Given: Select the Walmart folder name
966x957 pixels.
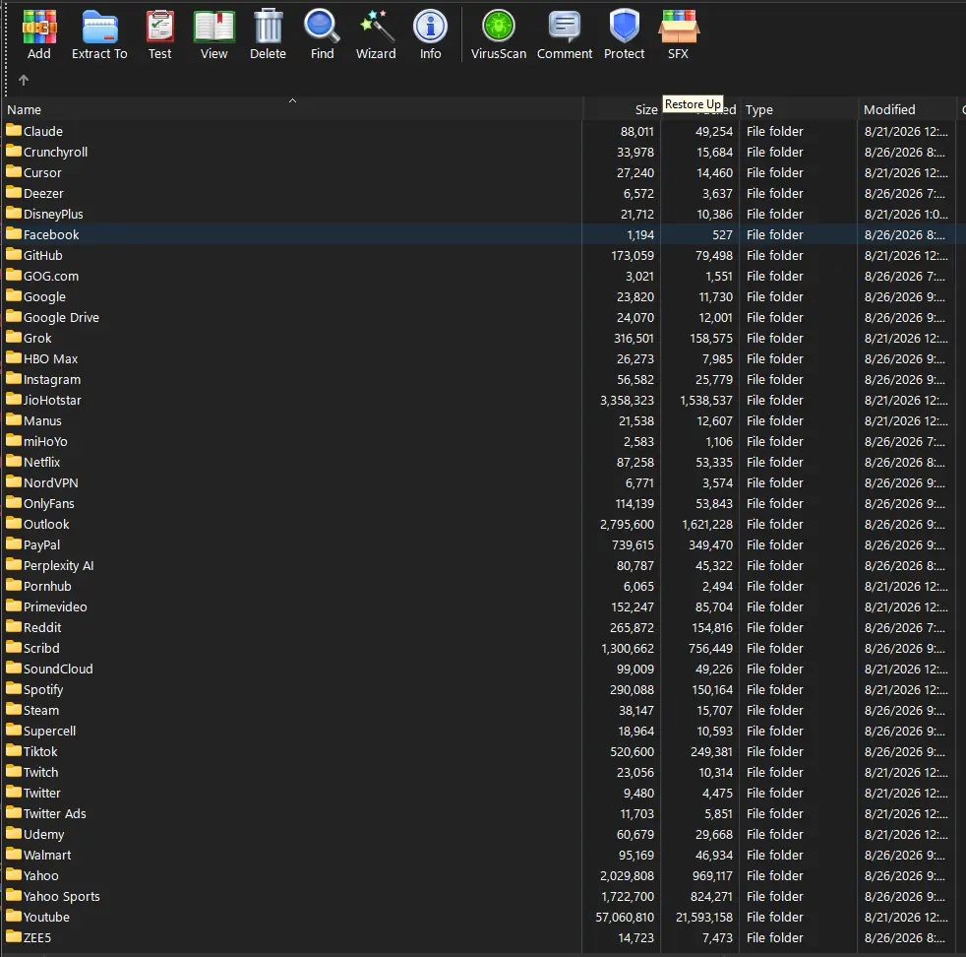Looking at the screenshot, I should click(x=47, y=856).
